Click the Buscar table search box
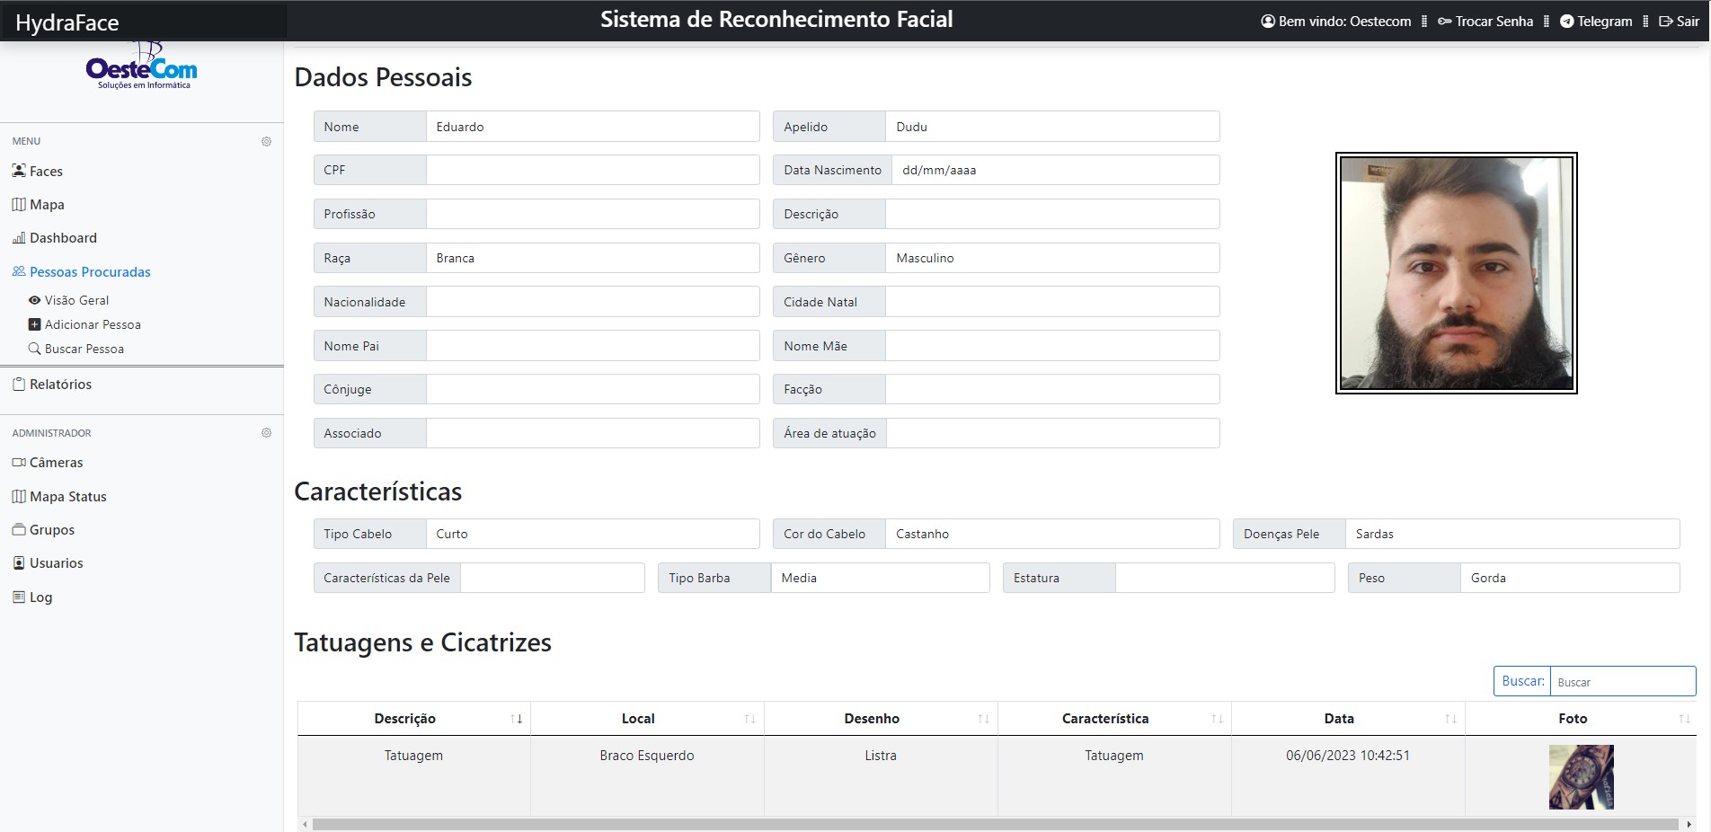Viewport: 1711px width, 832px height. point(1623,681)
